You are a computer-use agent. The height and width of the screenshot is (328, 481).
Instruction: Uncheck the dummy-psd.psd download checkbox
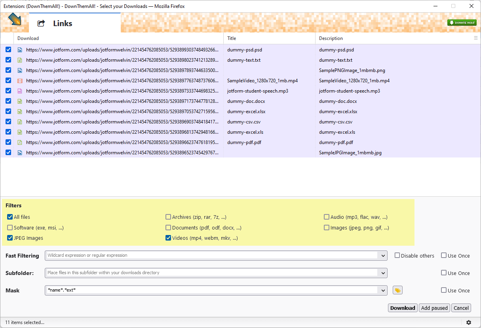coord(8,50)
